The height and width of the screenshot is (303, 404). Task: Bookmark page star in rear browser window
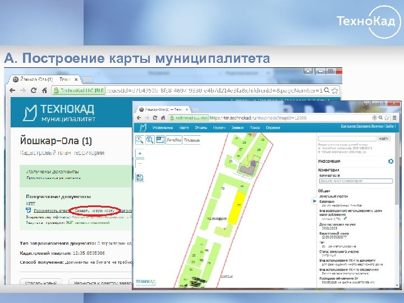click(x=334, y=90)
